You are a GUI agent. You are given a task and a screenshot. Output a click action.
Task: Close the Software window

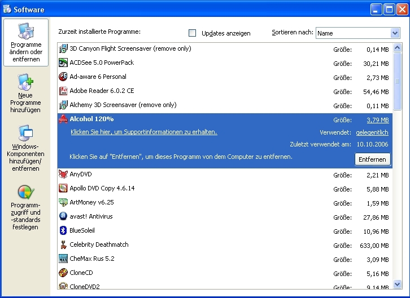pyautogui.click(x=402, y=10)
